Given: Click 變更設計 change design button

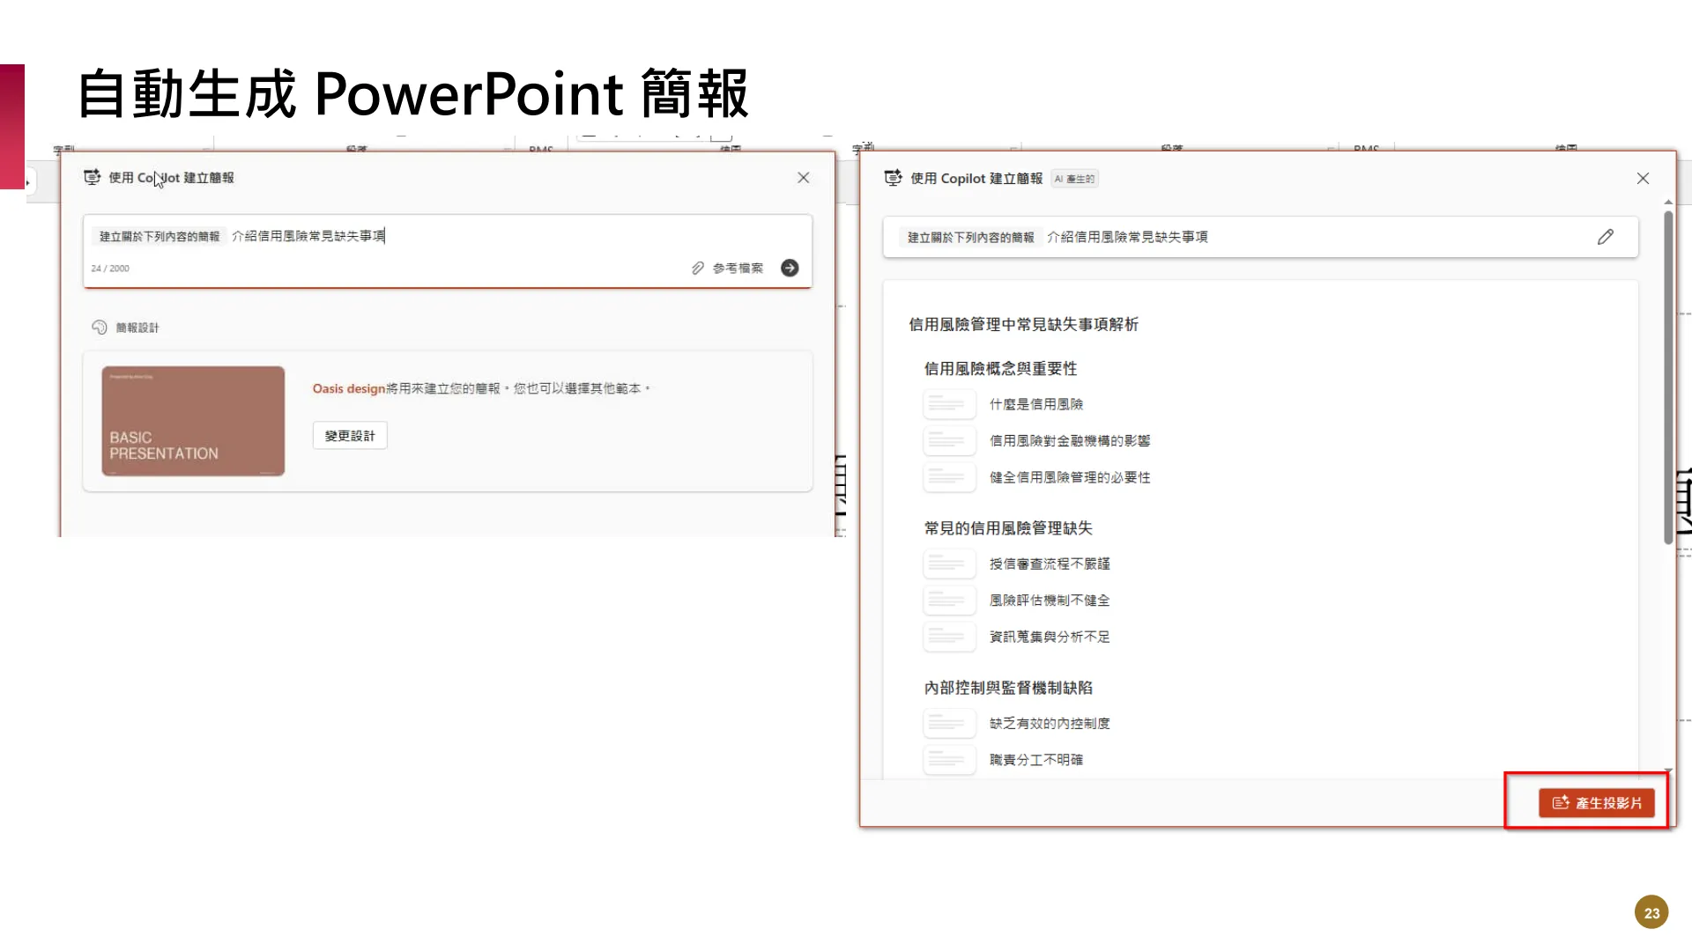Looking at the screenshot, I should pyautogui.click(x=350, y=436).
